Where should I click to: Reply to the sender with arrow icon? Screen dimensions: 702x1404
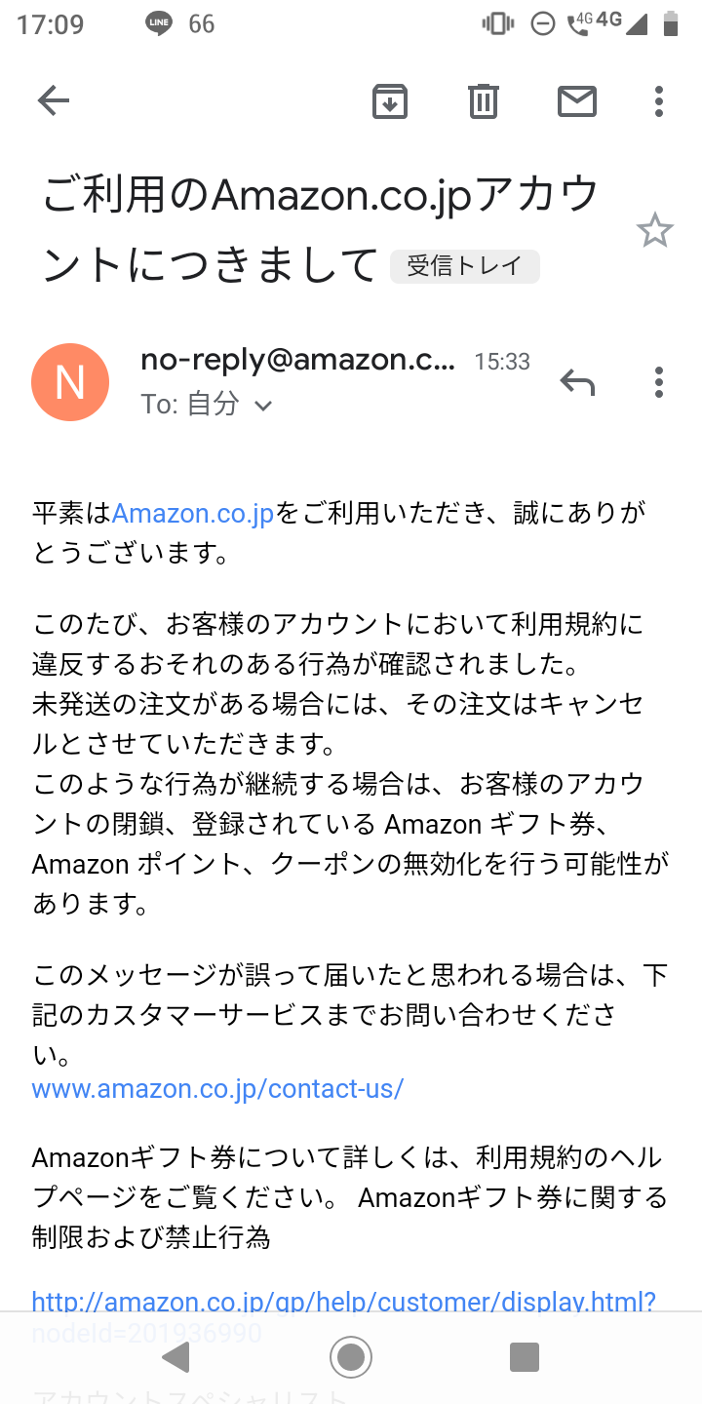[x=577, y=382]
